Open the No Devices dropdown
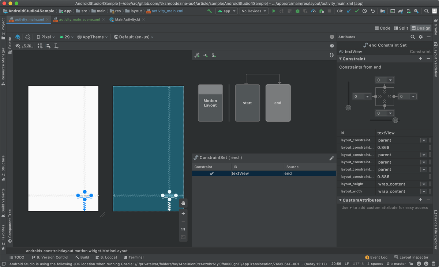 [x=254, y=11]
